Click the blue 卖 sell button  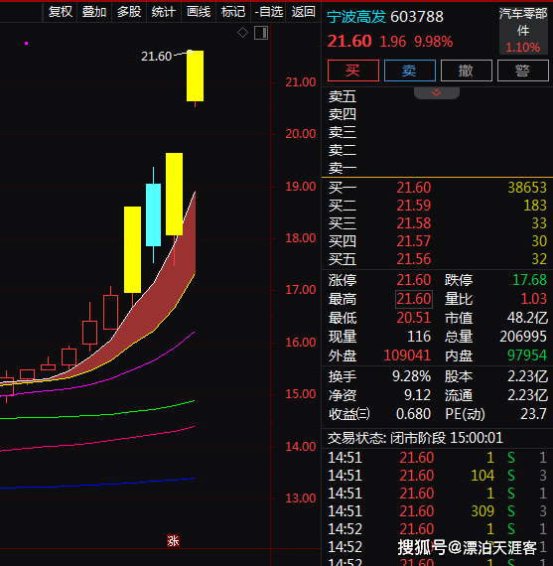[x=410, y=71]
